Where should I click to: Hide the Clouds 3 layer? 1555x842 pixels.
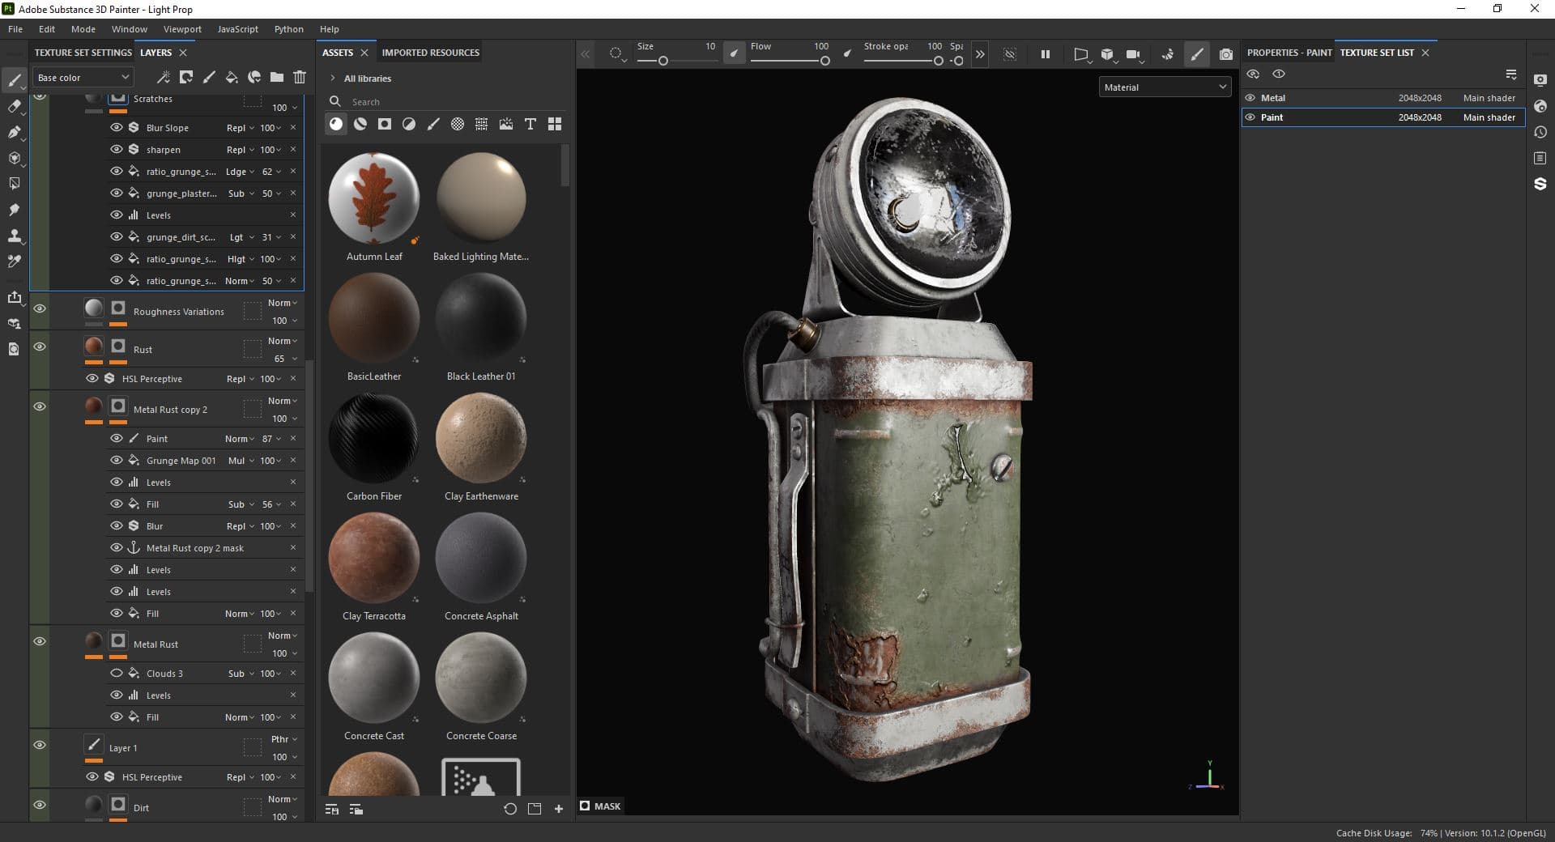(x=116, y=673)
